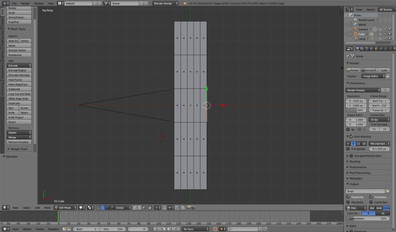The height and width of the screenshot is (232, 396).
Task: Click the Extrude Region button
Action: point(19,70)
